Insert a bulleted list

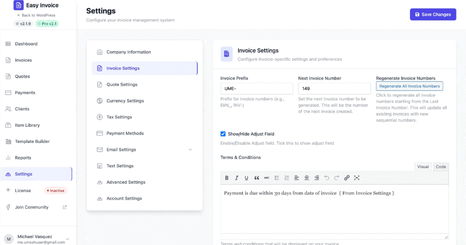tap(277, 178)
